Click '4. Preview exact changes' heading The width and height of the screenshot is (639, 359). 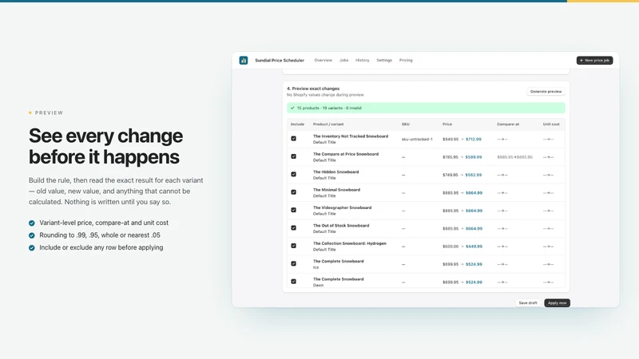[313, 89]
